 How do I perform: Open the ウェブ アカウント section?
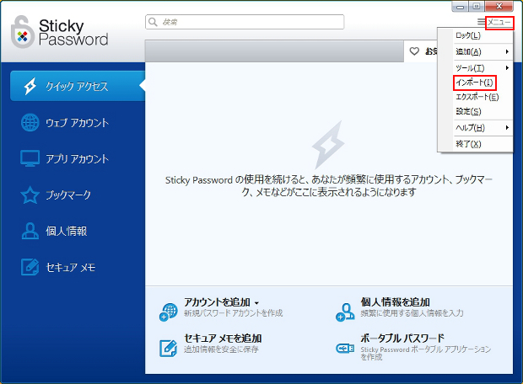(77, 123)
